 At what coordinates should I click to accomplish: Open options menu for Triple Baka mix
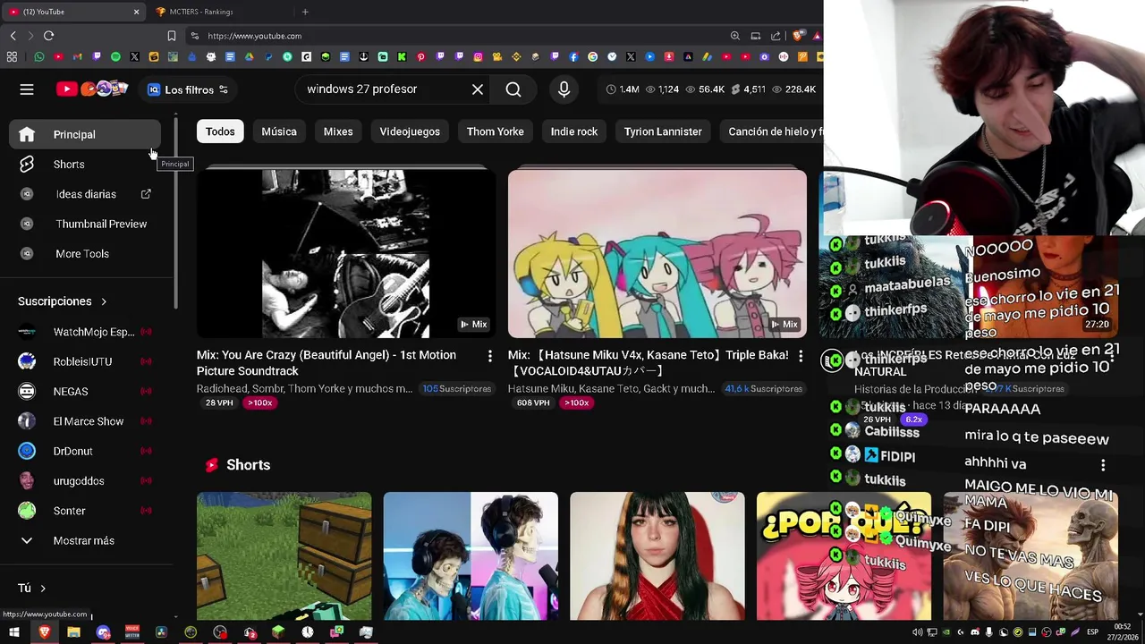801,356
